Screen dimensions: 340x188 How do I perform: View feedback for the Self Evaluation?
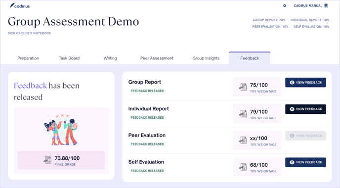tap(305, 162)
